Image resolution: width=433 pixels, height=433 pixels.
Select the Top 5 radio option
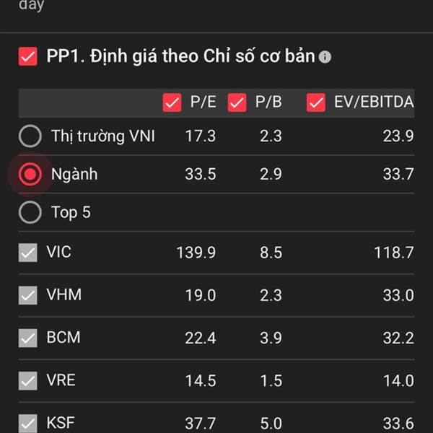[30, 212]
